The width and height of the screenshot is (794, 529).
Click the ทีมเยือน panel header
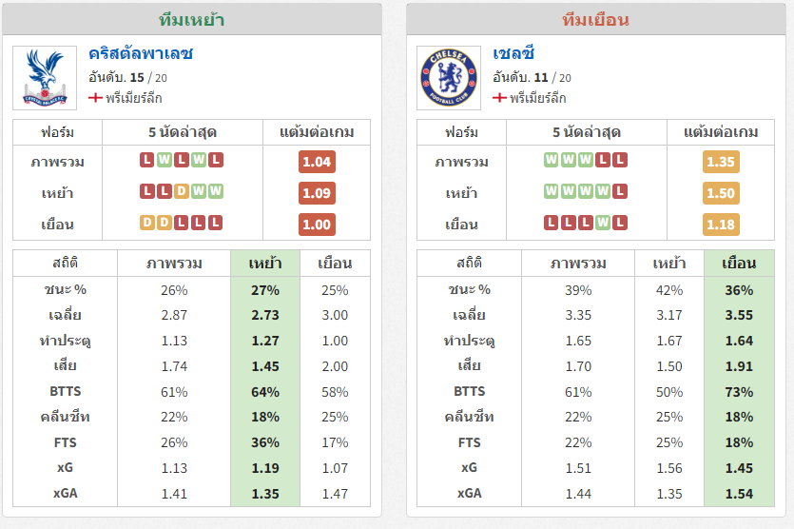point(596,20)
